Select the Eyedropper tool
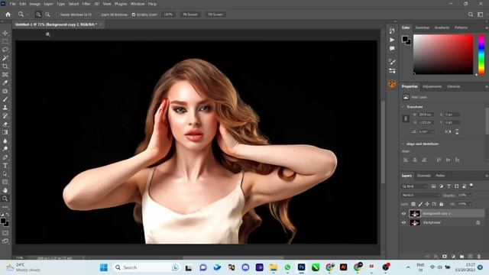The image size is (489, 275). [x=5, y=82]
